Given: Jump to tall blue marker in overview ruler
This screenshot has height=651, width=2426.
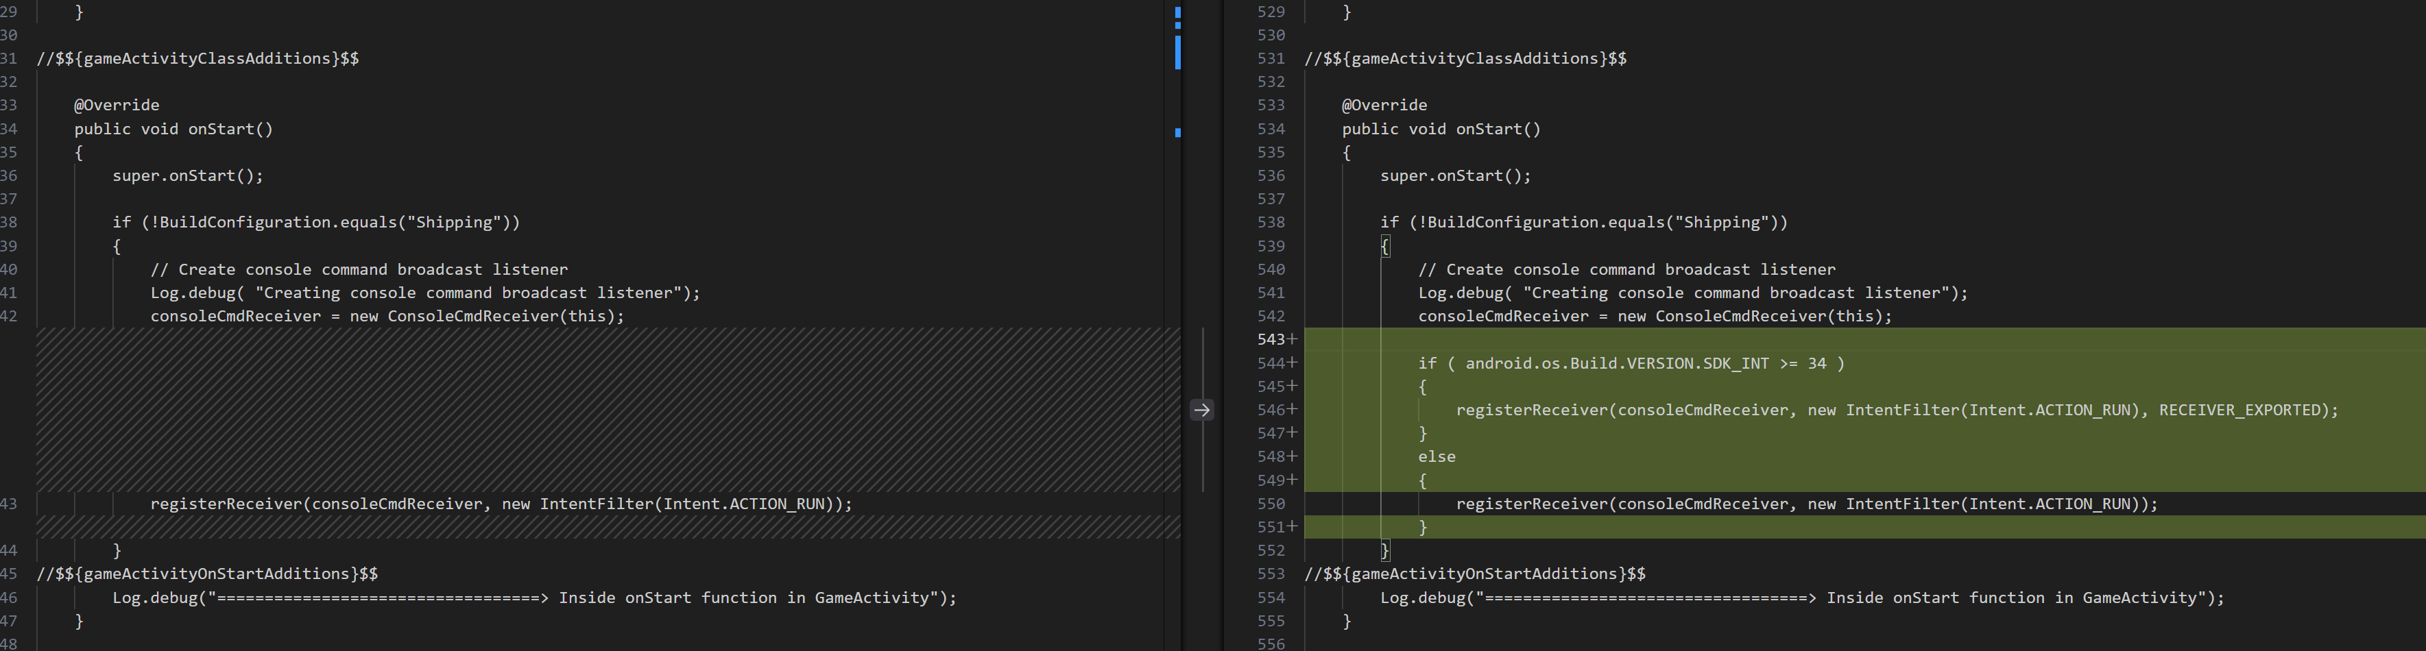Looking at the screenshot, I should (x=1177, y=52).
